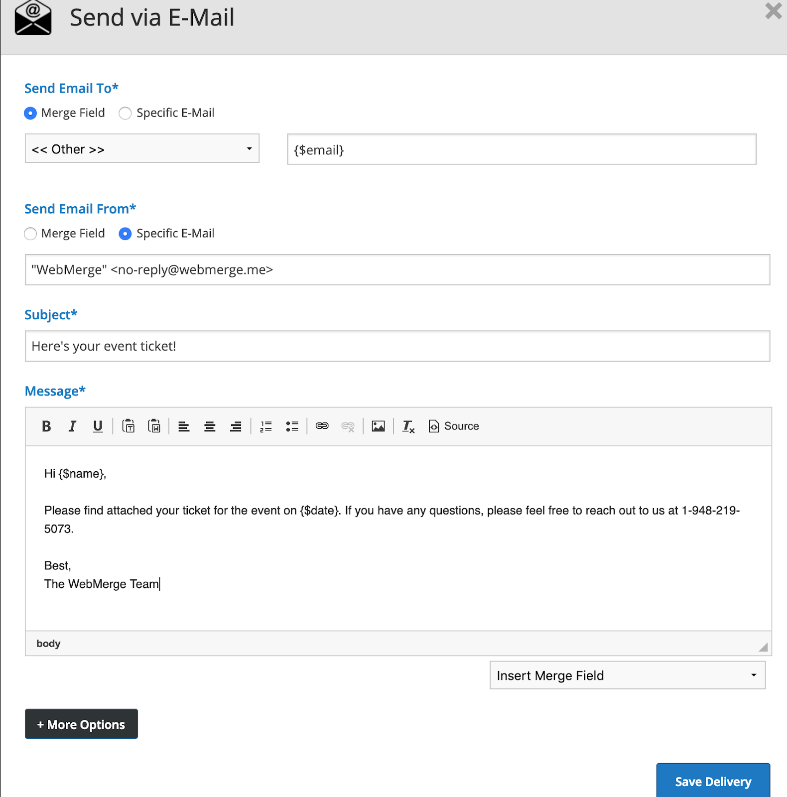Screen dimensions: 787x797
Task: Click inside the message body text area
Action: coord(398,538)
